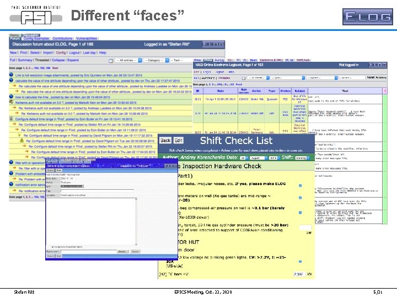Click the Collapse link in the forum
The height and width of the screenshot is (298, 397).
(x=58, y=60)
